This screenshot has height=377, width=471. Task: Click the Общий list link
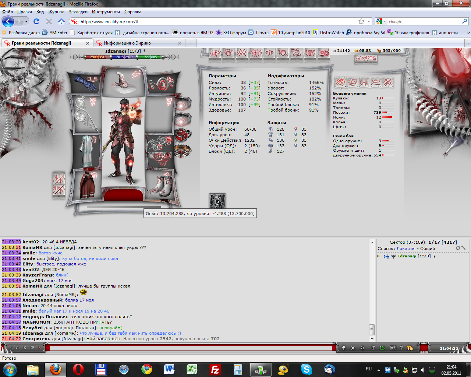[x=428, y=249]
